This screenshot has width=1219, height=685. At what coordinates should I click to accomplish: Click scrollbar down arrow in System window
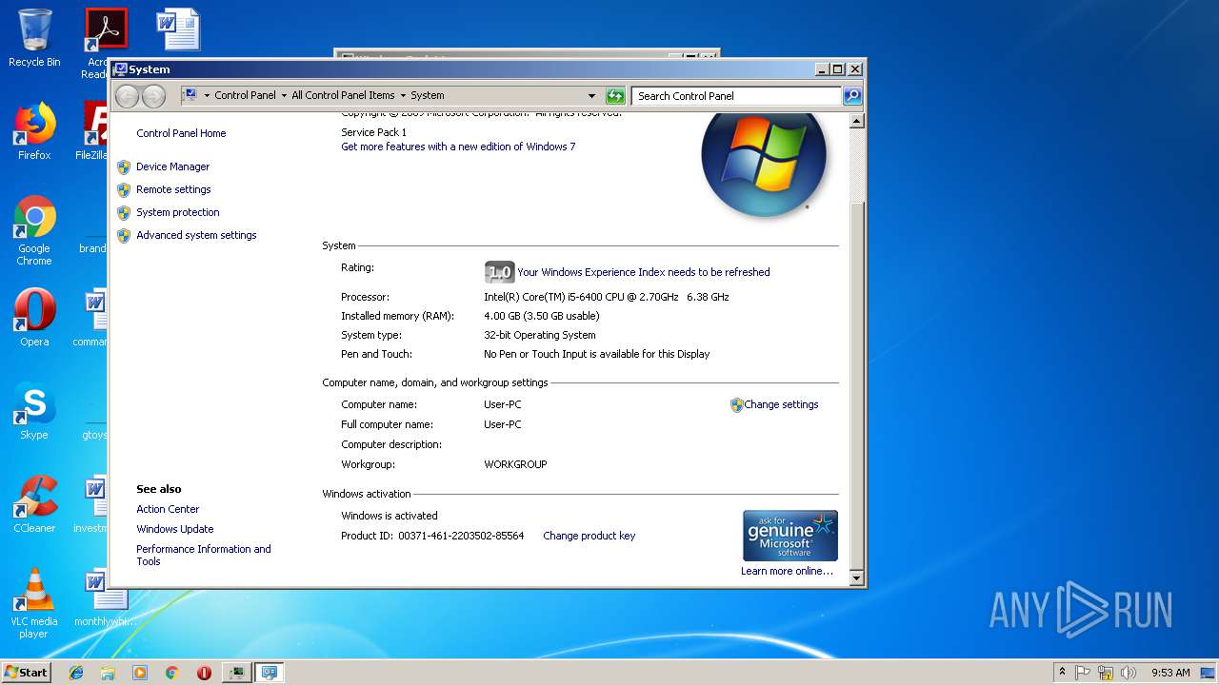click(x=856, y=577)
